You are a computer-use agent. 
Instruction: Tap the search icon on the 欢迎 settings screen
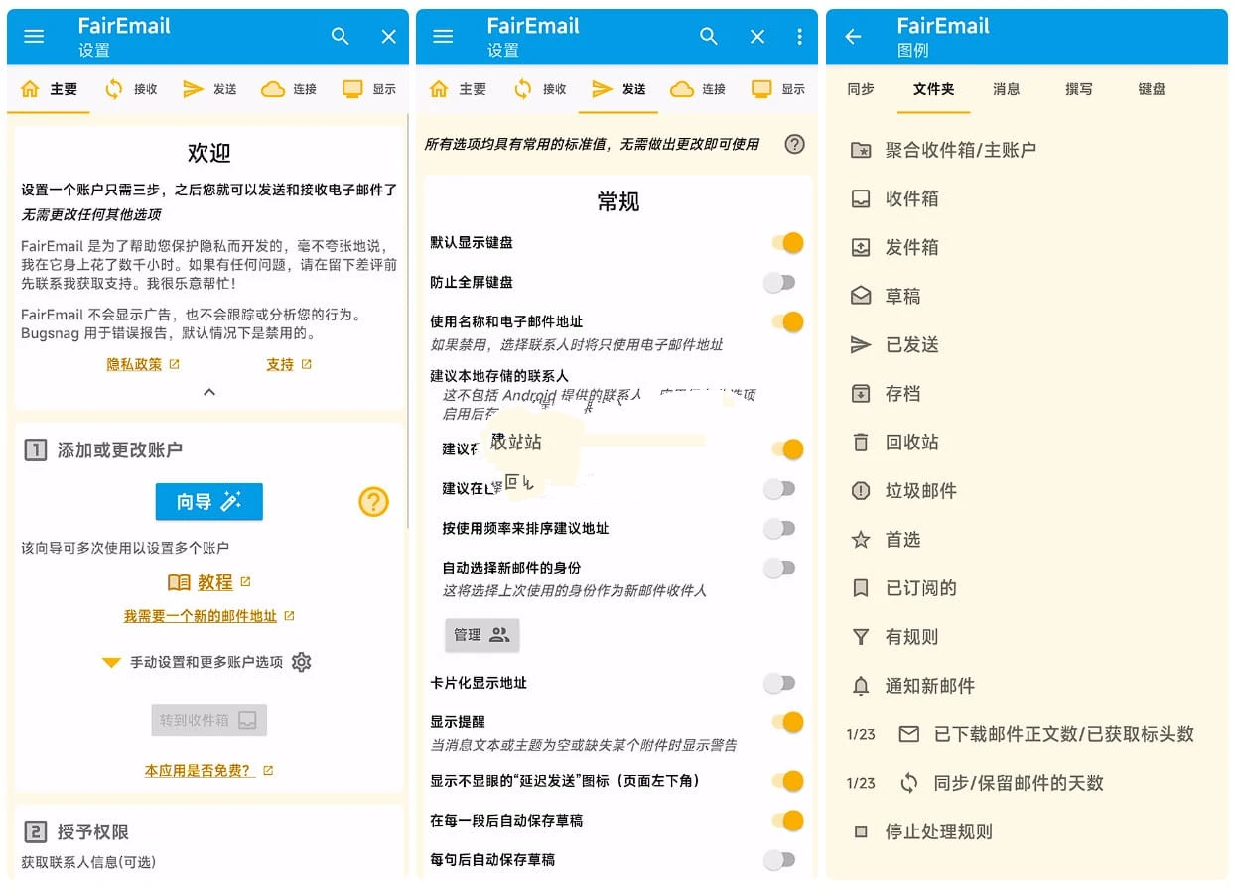341,37
